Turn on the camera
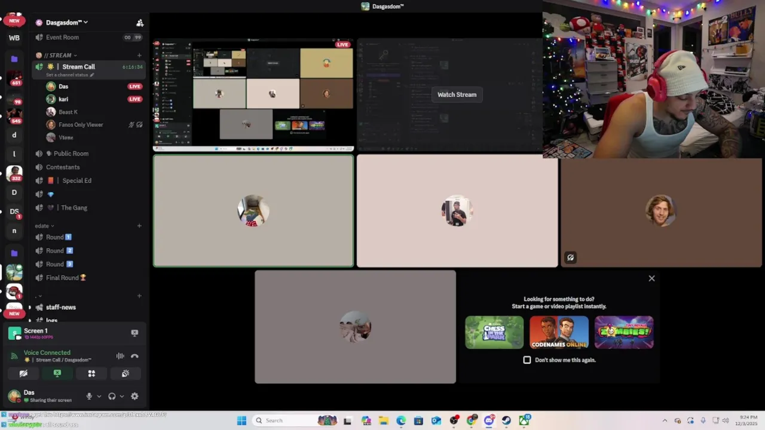The width and height of the screenshot is (765, 430). tap(23, 373)
